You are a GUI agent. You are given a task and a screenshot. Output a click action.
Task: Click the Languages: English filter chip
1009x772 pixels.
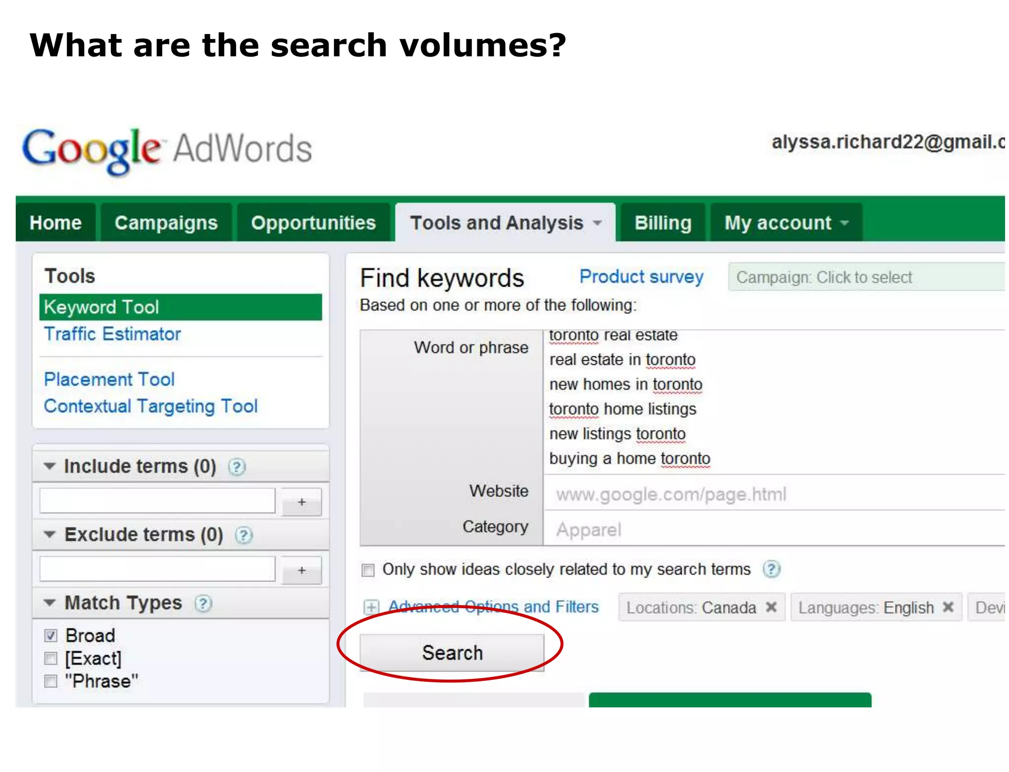[x=876, y=607]
